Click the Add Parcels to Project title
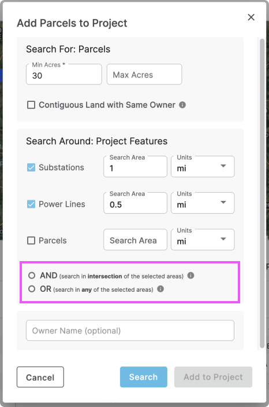This screenshot has height=407, width=269. 72,23
